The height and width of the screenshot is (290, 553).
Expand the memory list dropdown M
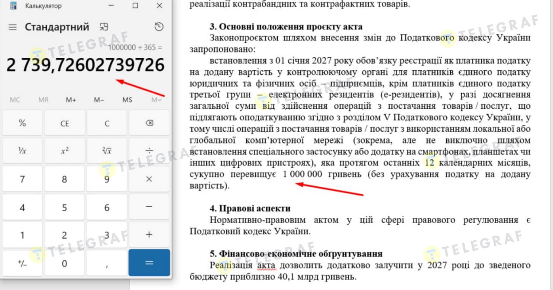coord(156,100)
